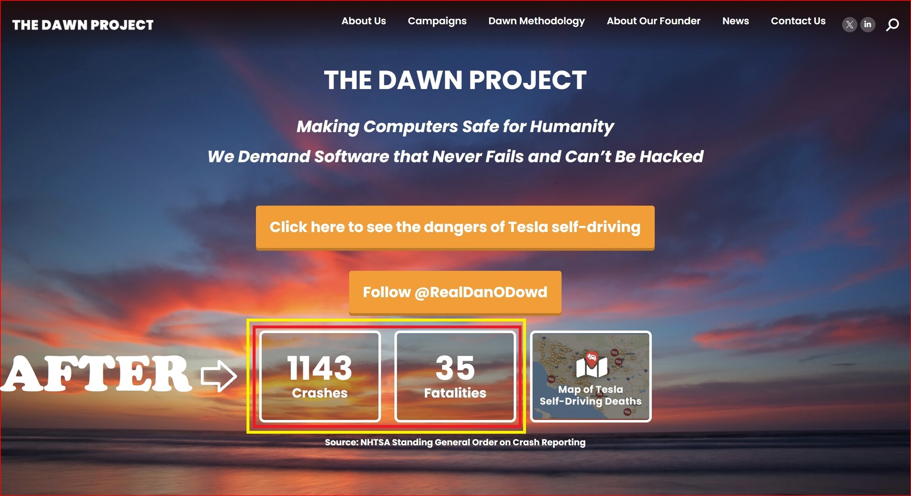Open the Contact Us page
Image resolution: width=911 pixels, height=496 pixels.
(x=798, y=21)
